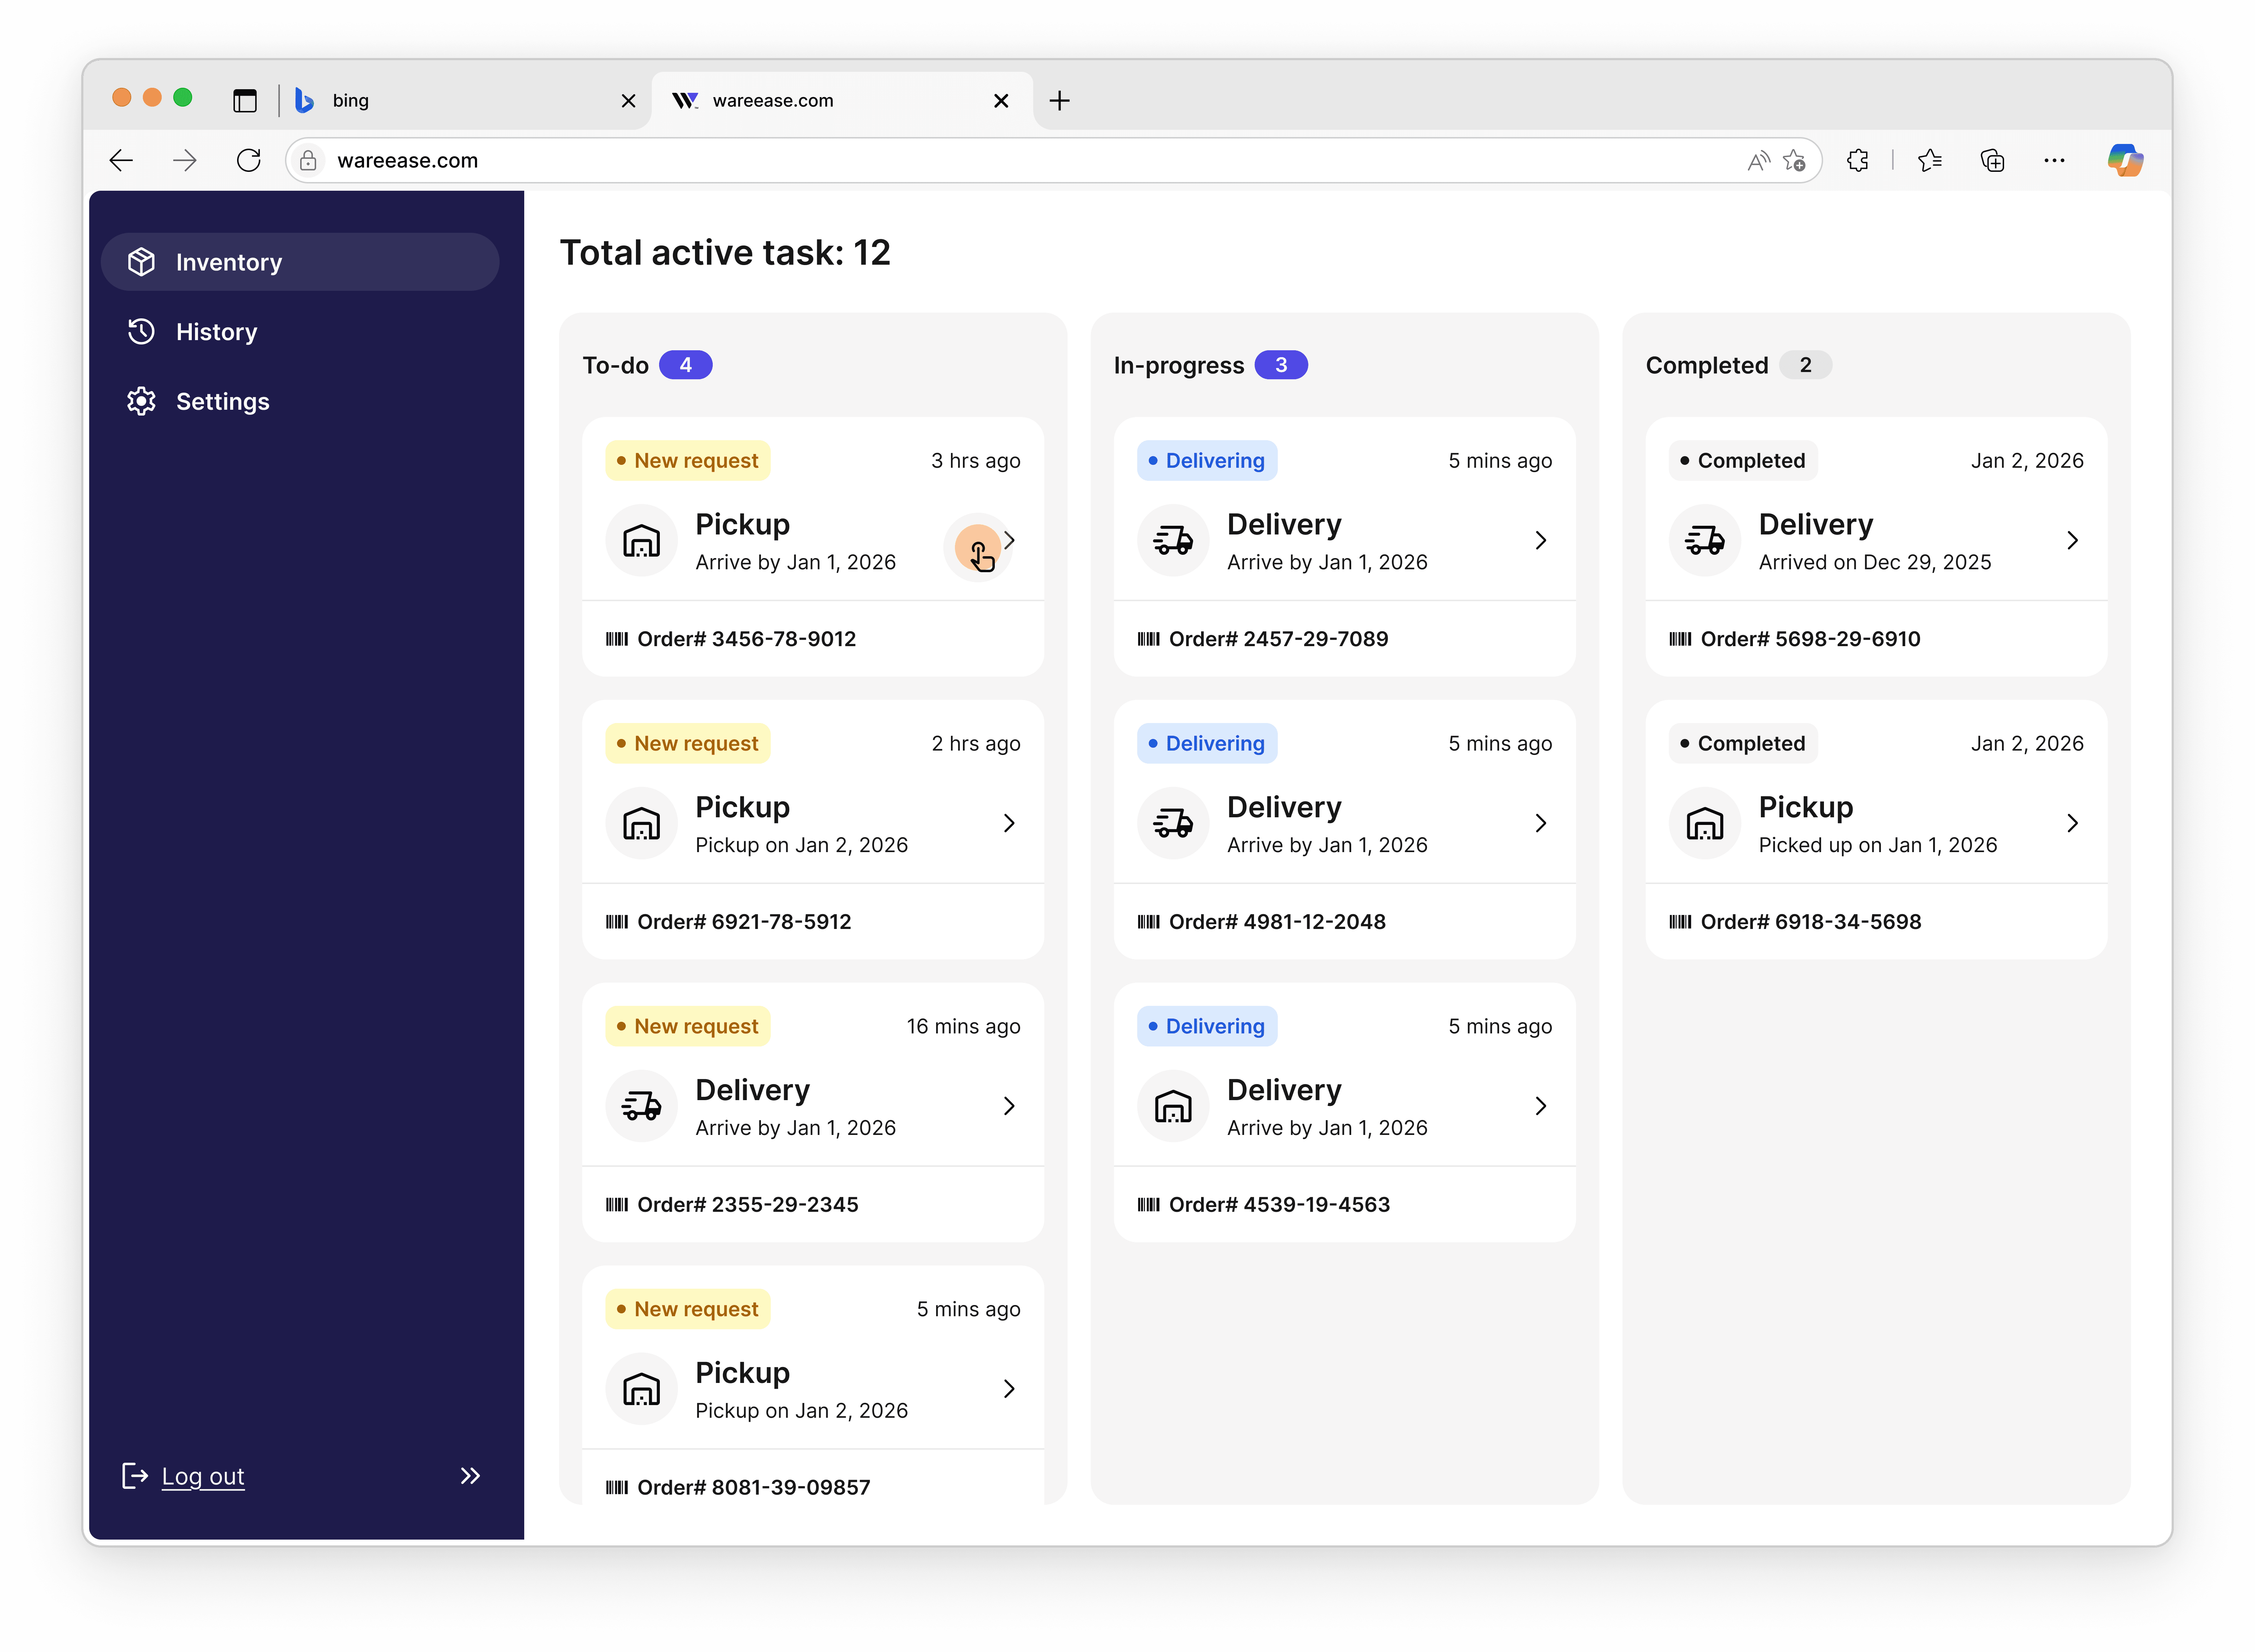
Task: Click the browser extensions puzzle icon
Action: tap(1857, 160)
